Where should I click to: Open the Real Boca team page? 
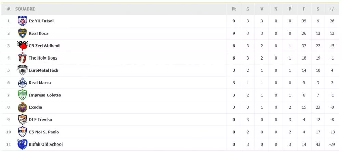point(39,33)
